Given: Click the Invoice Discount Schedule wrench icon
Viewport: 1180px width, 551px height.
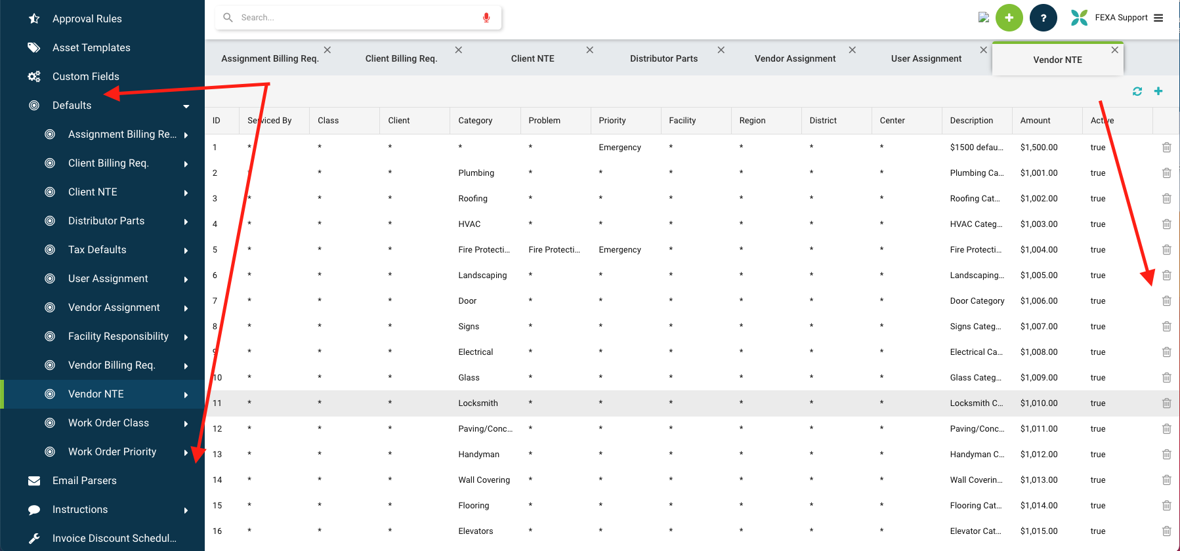Looking at the screenshot, I should click(x=34, y=539).
